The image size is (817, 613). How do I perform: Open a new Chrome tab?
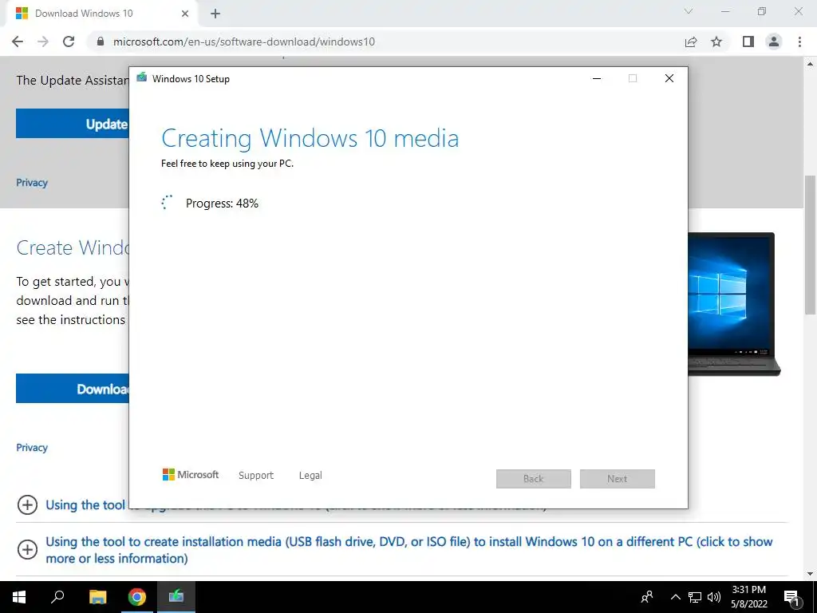click(215, 14)
